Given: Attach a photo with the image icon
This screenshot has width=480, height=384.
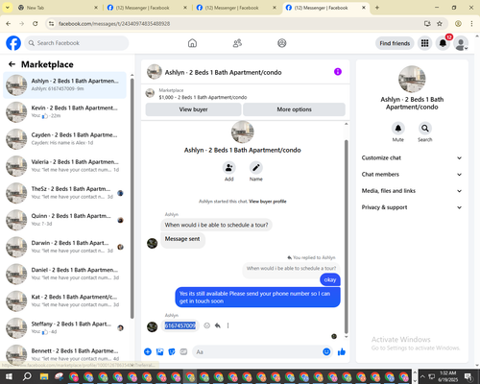Looking at the screenshot, I should 159,352.
